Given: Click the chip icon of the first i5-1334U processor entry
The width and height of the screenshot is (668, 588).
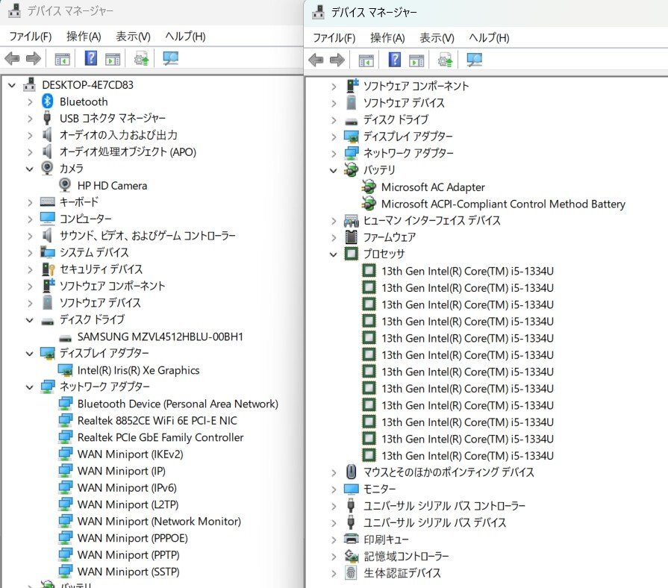Looking at the screenshot, I should 369,271.
